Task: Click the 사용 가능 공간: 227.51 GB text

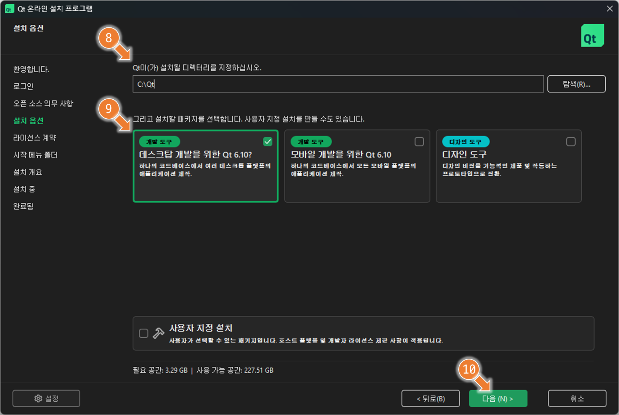Action: [235, 370]
